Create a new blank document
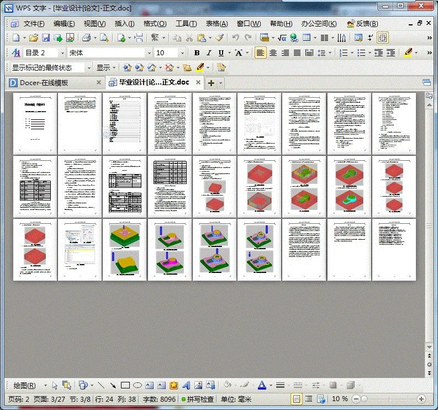The width and height of the screenshot is (438, 410). [x=16, y=38]
